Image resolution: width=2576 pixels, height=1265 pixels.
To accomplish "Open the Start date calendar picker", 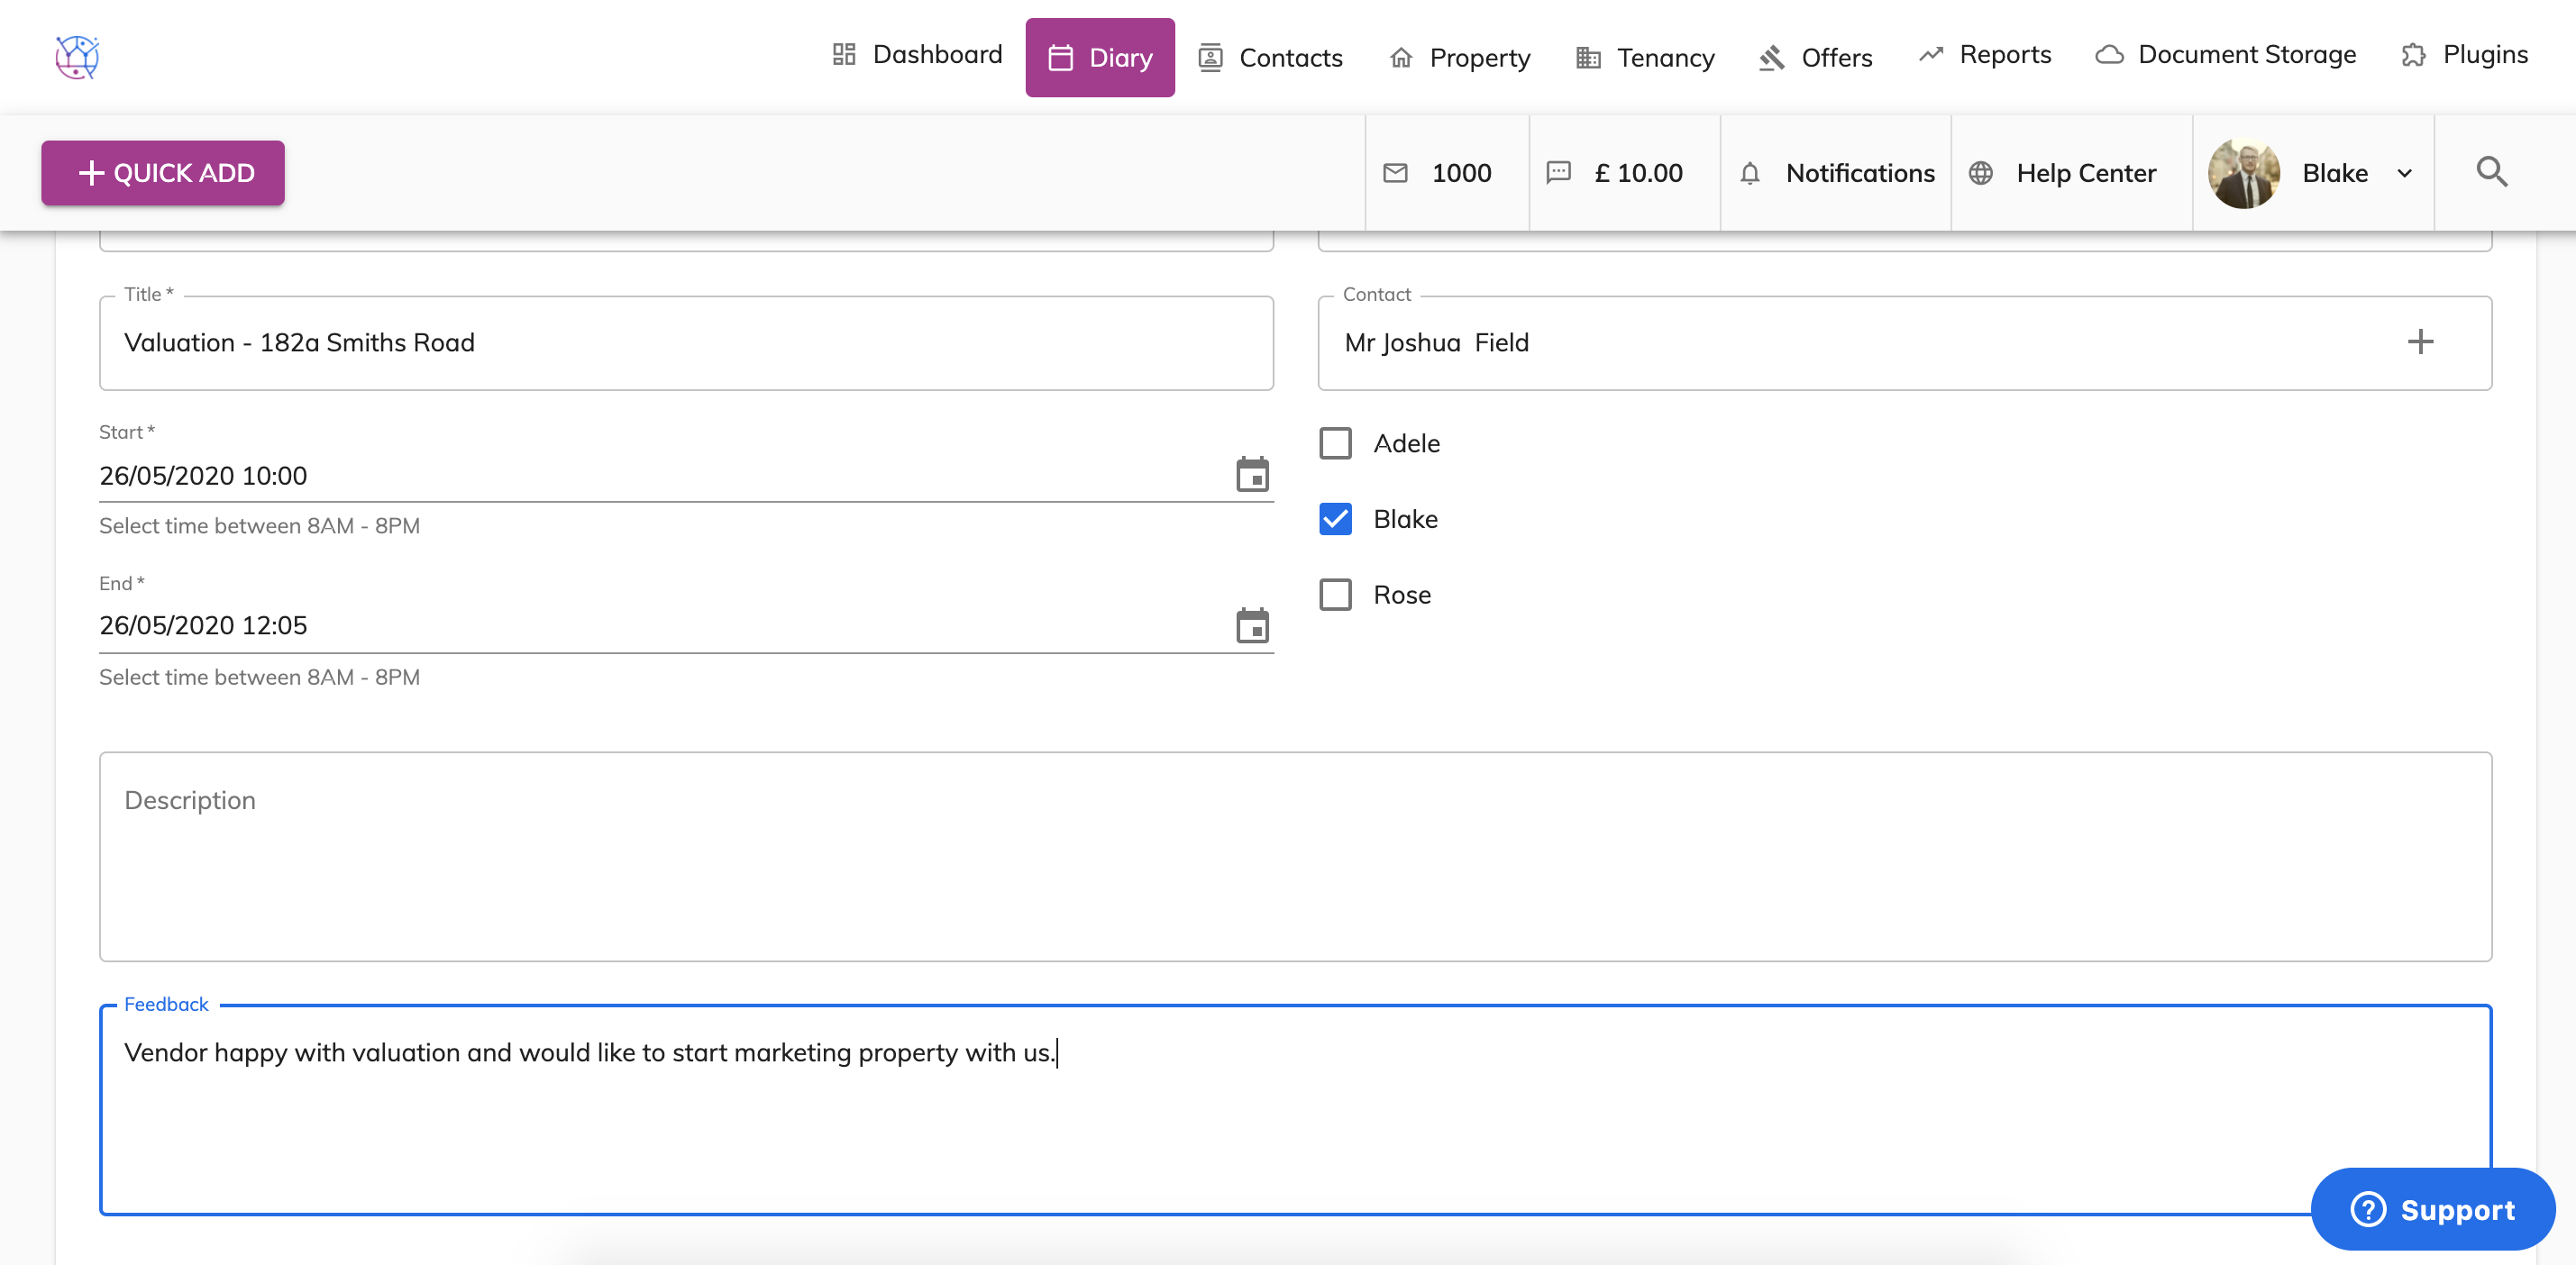I will point(1252,475).
